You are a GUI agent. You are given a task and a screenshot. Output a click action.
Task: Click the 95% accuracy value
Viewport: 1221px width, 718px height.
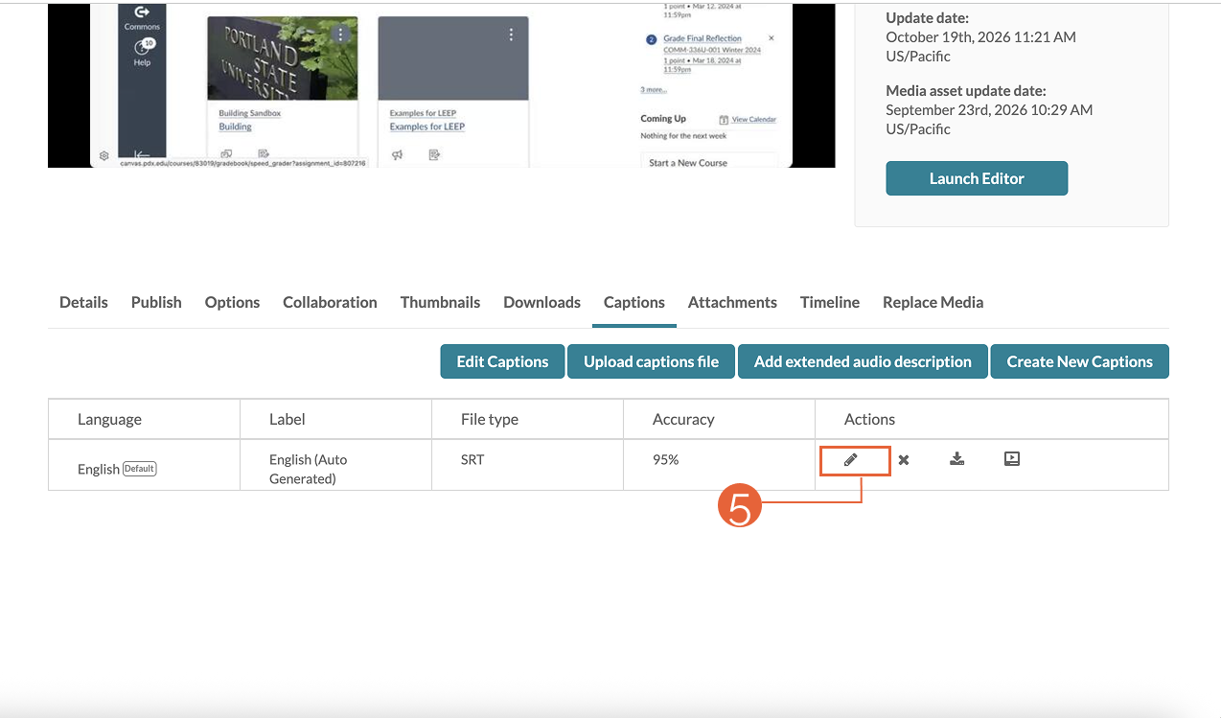[x=665, y=460]
